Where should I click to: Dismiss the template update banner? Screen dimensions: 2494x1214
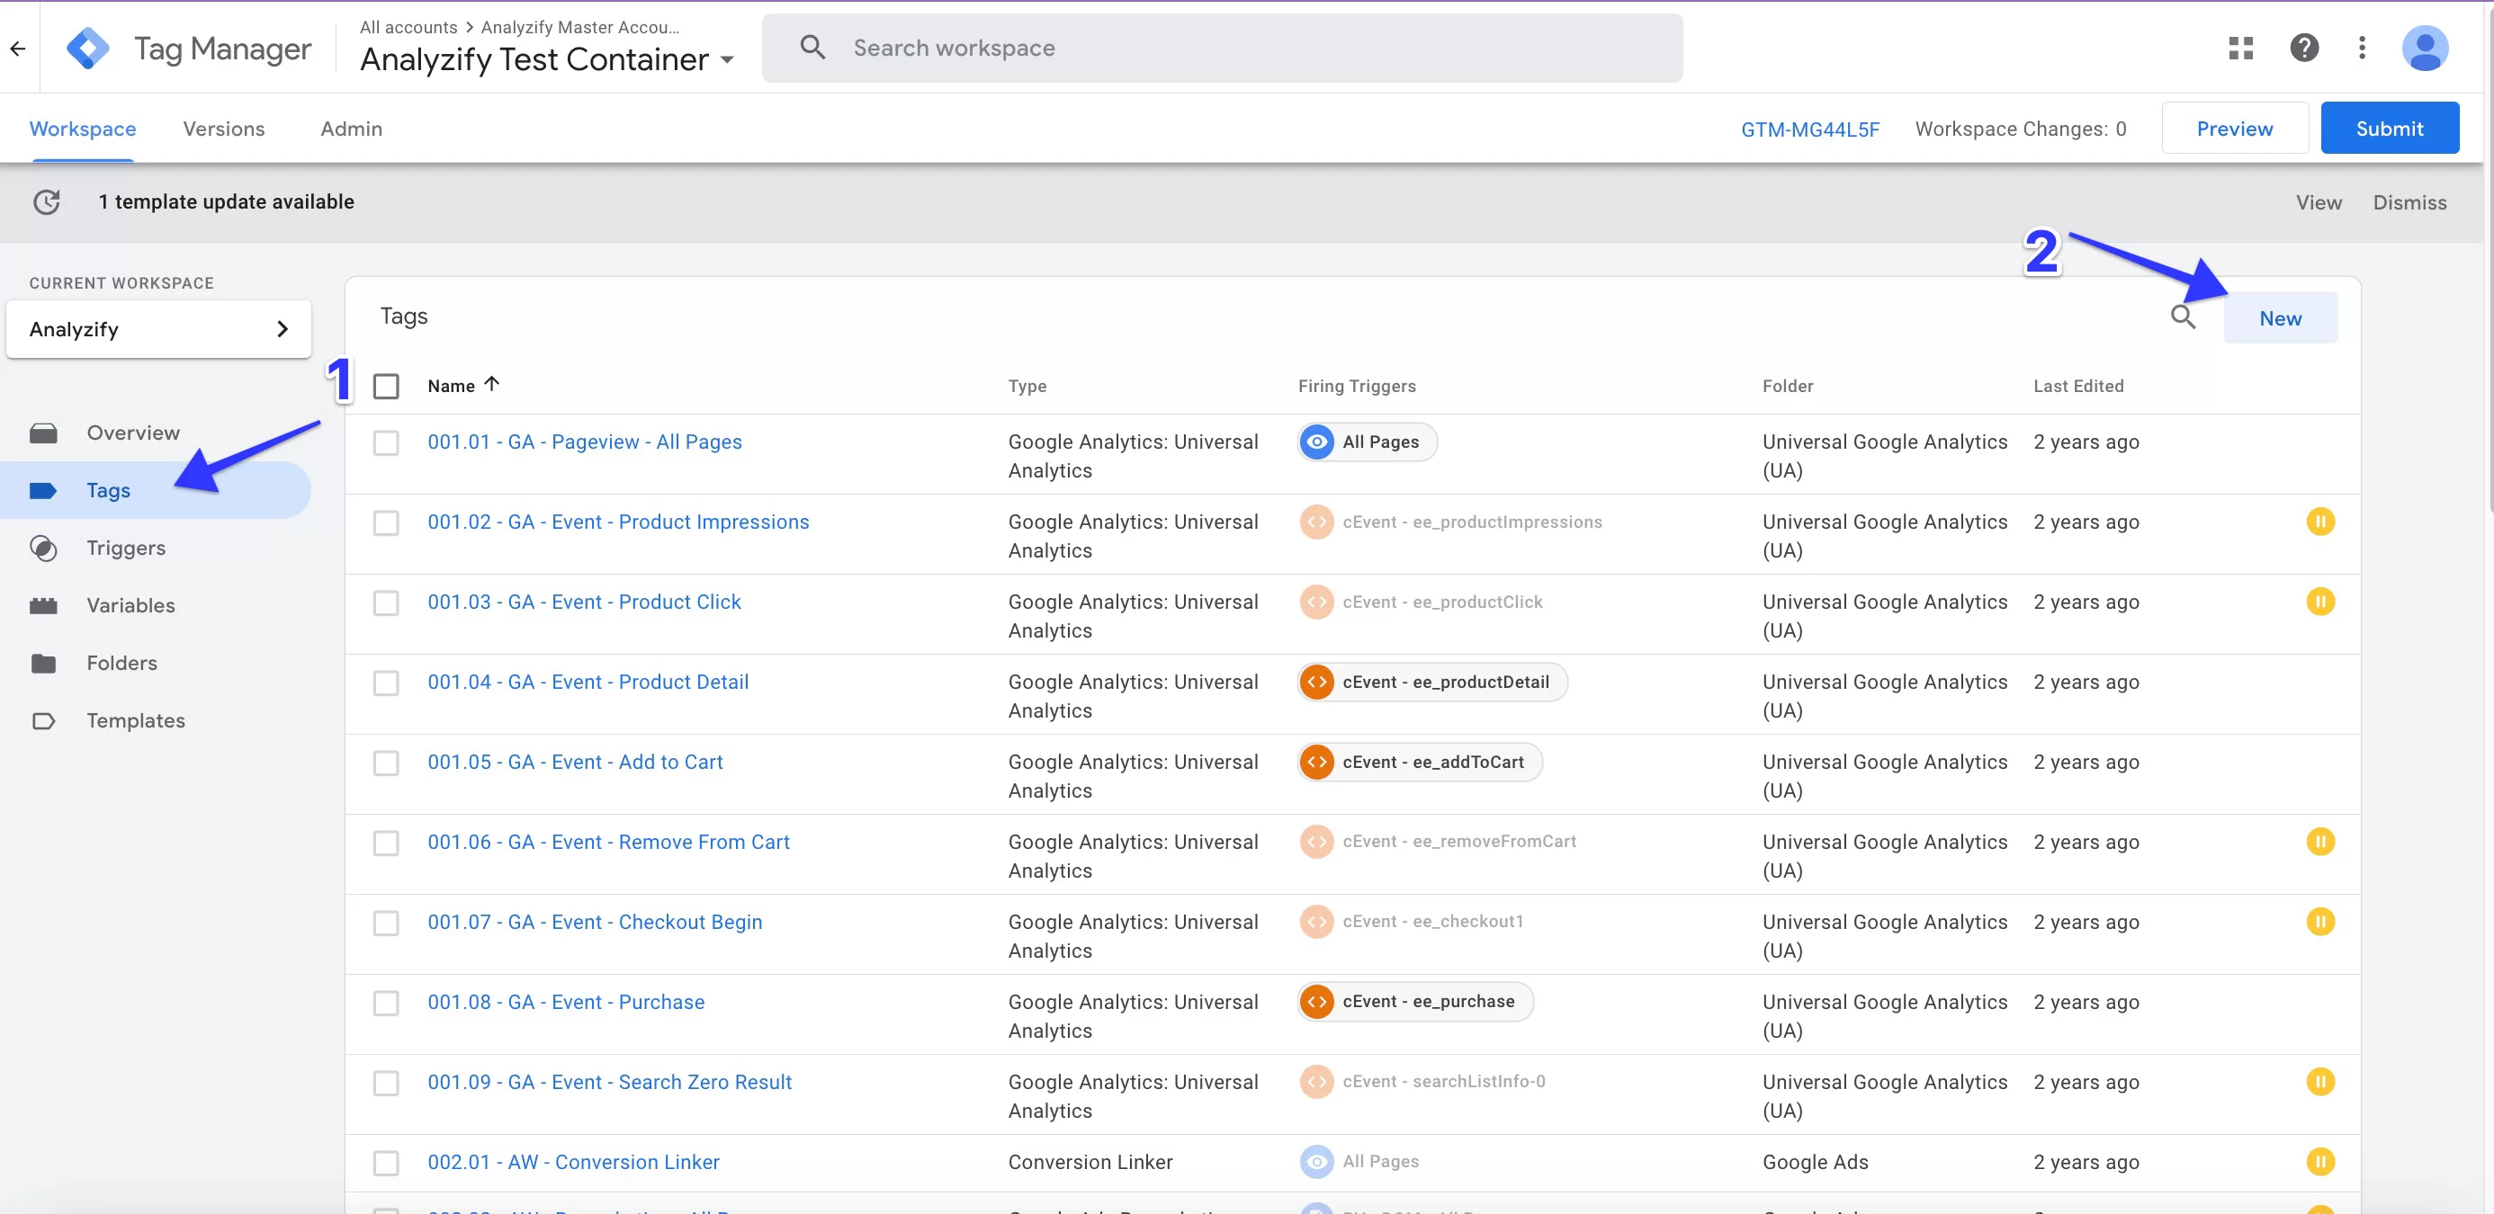(x=2409, y=203)
